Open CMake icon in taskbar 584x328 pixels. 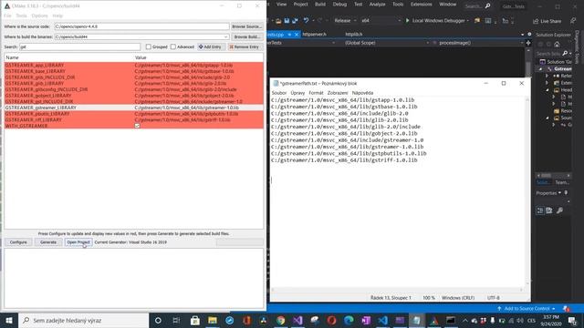click(434, 320)
